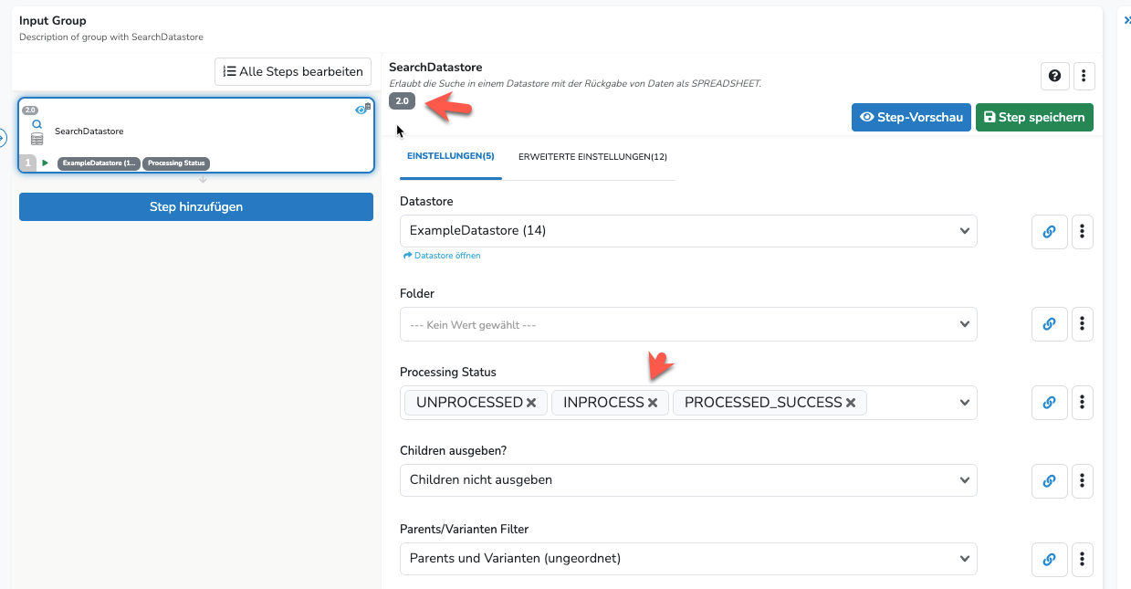Open the Children ausgeben dropdown

click(x=688, y=480)
